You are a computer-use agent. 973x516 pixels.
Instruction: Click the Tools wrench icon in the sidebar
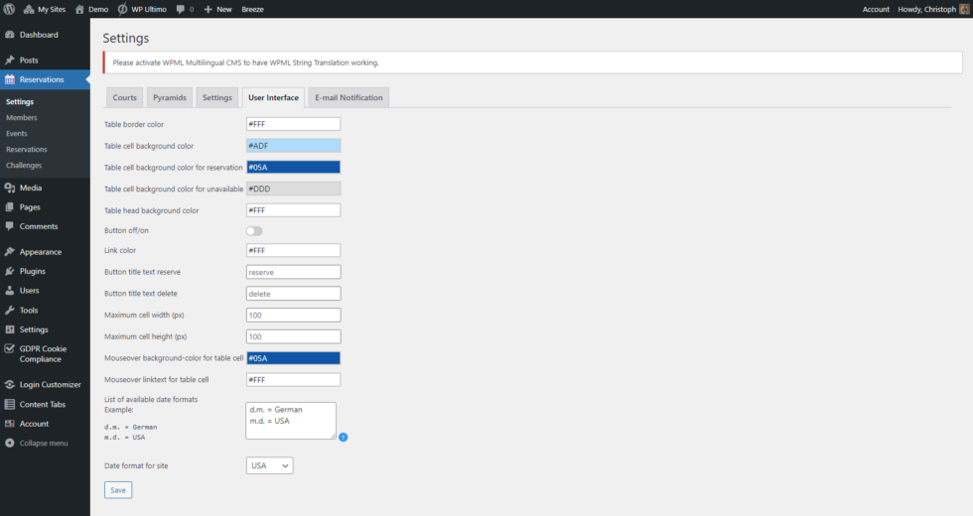10,311
